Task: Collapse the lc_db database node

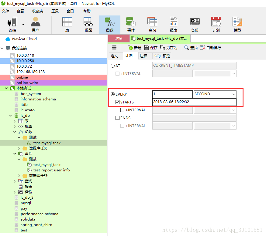Action: pos(11,116)
